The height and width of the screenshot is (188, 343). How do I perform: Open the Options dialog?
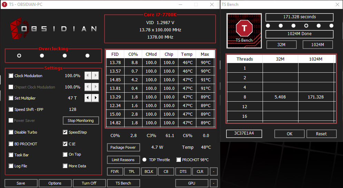(x=55, y=183)
